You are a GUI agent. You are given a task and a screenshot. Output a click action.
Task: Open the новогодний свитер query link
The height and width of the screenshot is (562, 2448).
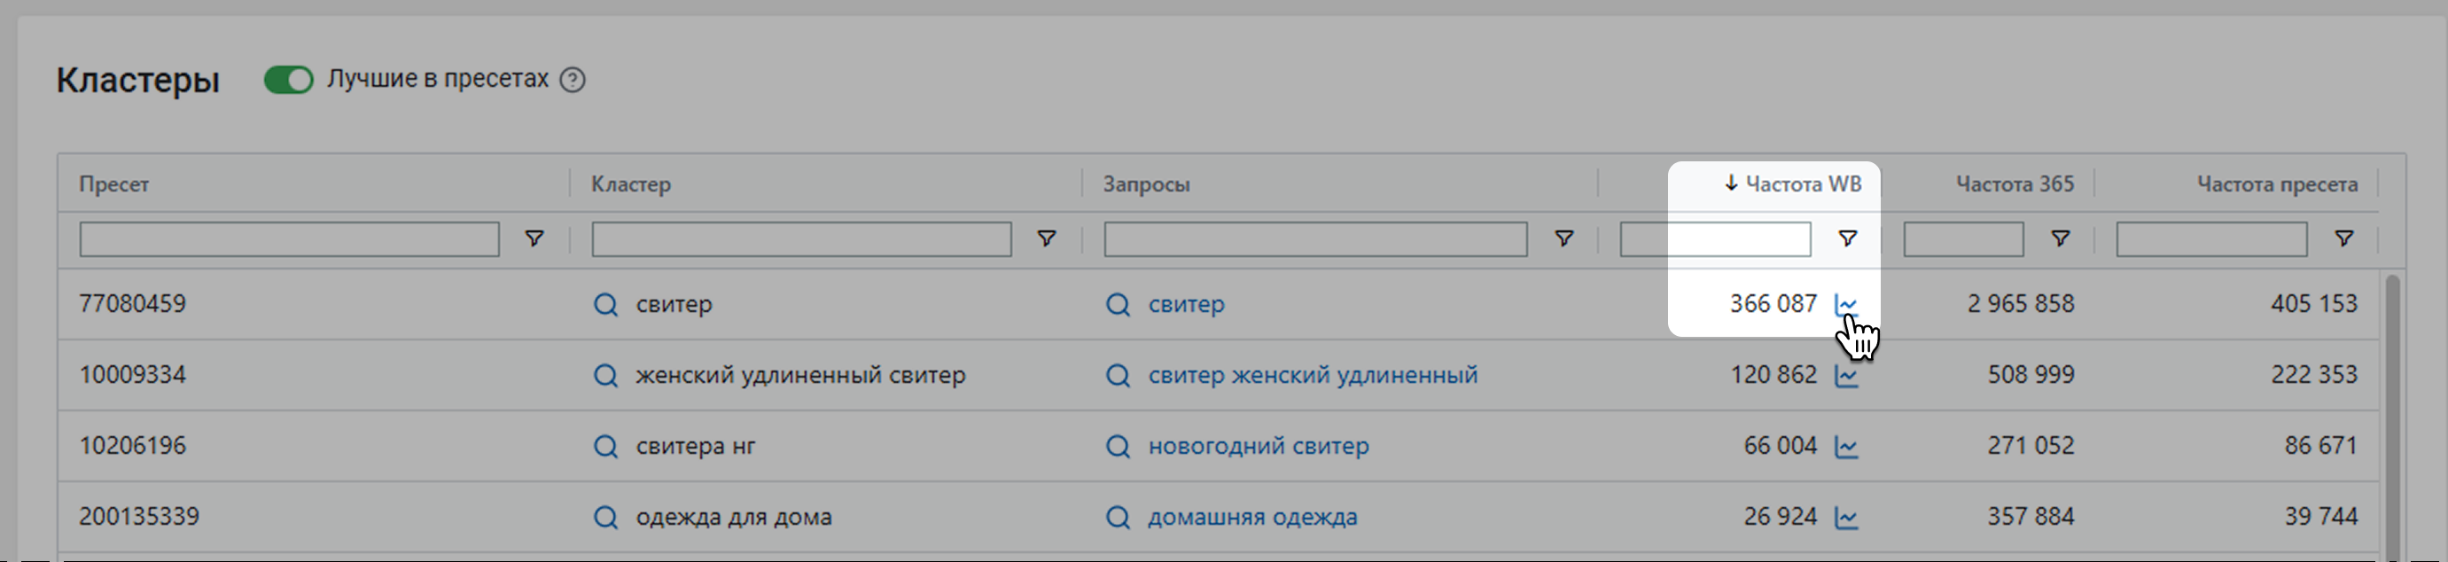(1259, 446)
